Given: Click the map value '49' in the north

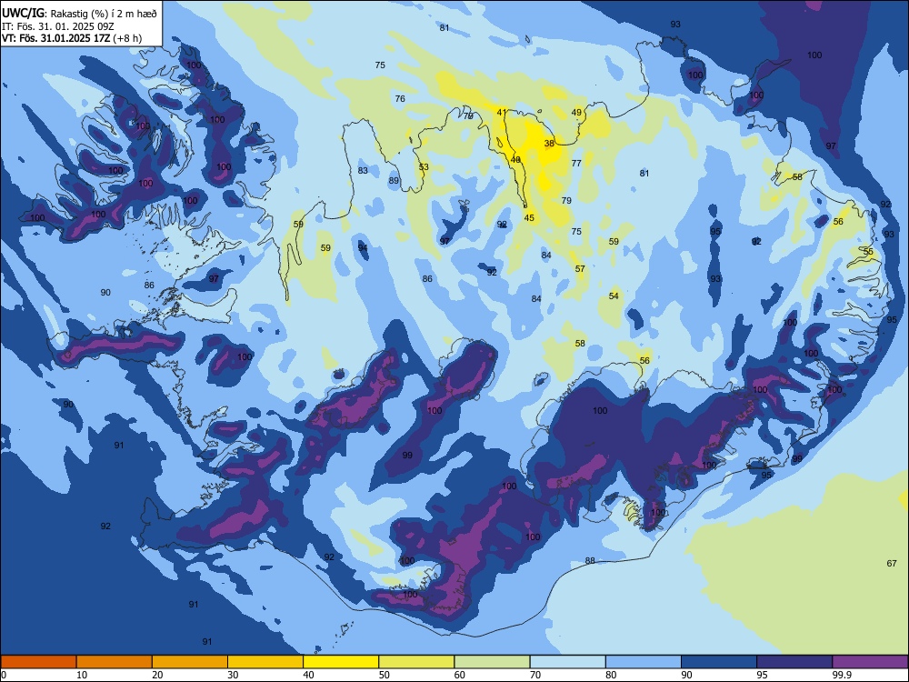Looking at the screenshot, I should point(576,113).
